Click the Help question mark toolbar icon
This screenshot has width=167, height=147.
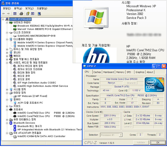[28, 14]
